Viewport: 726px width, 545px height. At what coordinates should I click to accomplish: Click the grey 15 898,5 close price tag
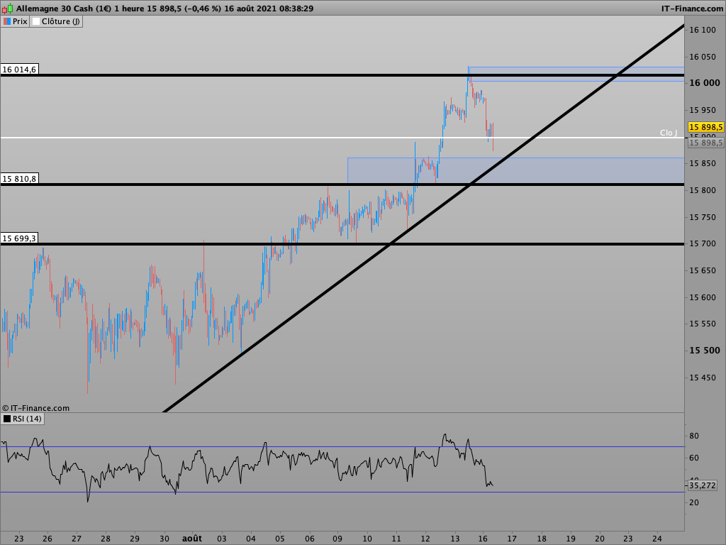[705, 143]
